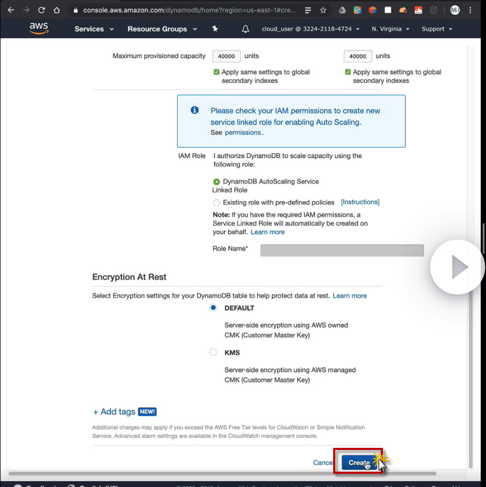Image resolution: width=486 pixels, height=487 pixels.
Task: Click the second maximum provisioned capacity field
Action: click(x=357, y=56)
